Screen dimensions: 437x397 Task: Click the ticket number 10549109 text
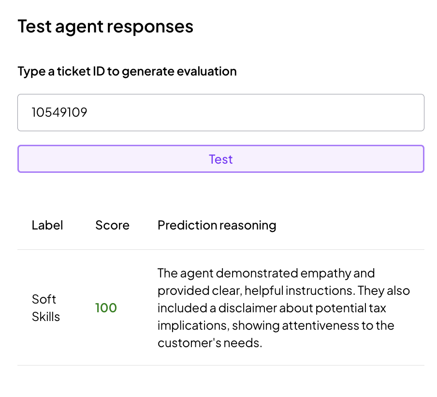click(59, 113)
